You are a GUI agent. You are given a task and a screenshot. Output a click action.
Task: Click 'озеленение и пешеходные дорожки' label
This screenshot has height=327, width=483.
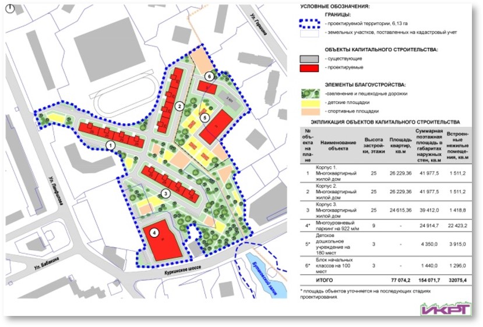tap(366, 94)
